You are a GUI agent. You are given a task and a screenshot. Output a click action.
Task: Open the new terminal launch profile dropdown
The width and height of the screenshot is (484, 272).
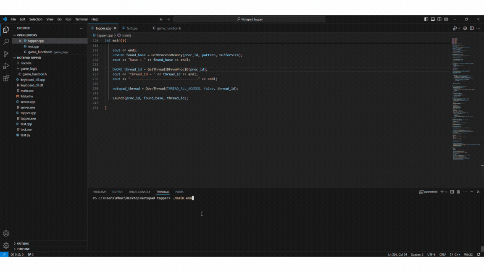click(446, 192)
